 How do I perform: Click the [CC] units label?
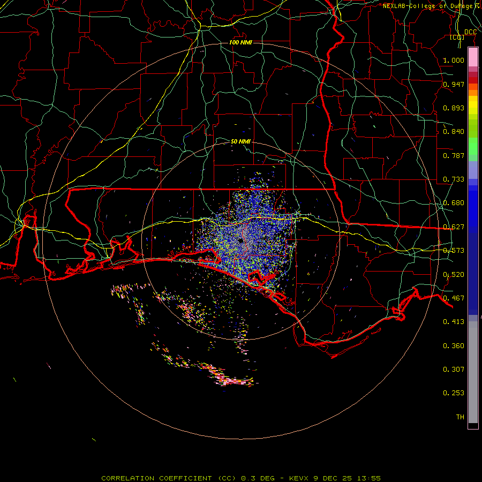click(x=457, y=37)
